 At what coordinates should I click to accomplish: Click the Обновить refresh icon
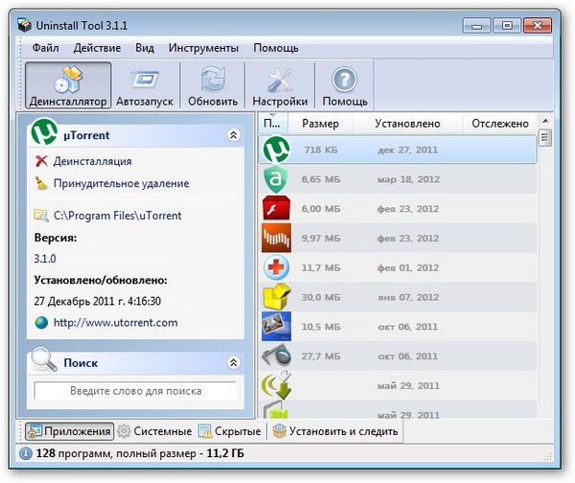(x=213, y=80)
